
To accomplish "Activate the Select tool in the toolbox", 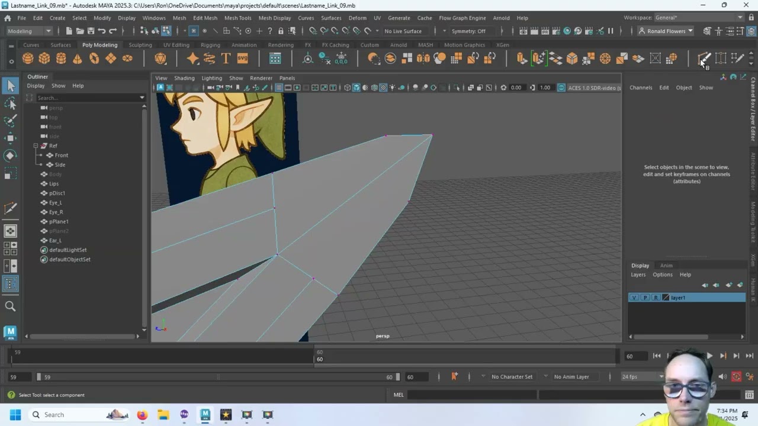I will (10, 86).
